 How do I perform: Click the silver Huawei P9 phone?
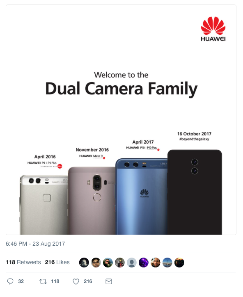(x=44, y=205)
